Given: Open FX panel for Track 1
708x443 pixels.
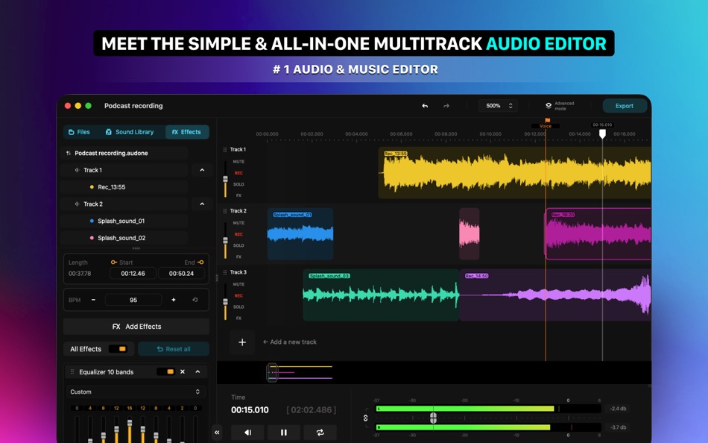Looking at the screenshot, I should pos(239,195).
